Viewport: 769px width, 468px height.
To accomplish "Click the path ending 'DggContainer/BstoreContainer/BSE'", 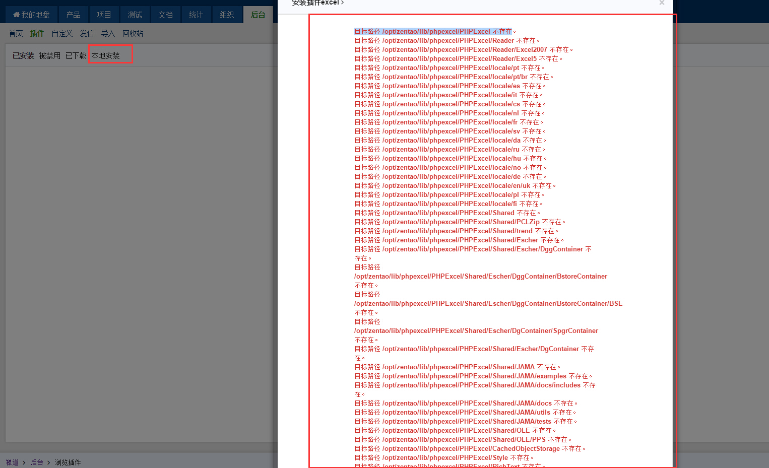I will [x=488, y=304].
